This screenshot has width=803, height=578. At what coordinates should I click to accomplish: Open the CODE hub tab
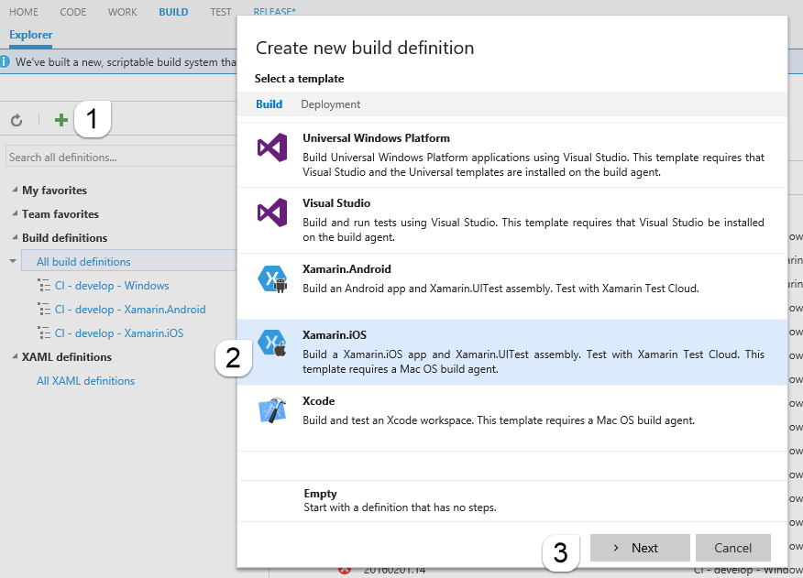click(x=72, y=12)
